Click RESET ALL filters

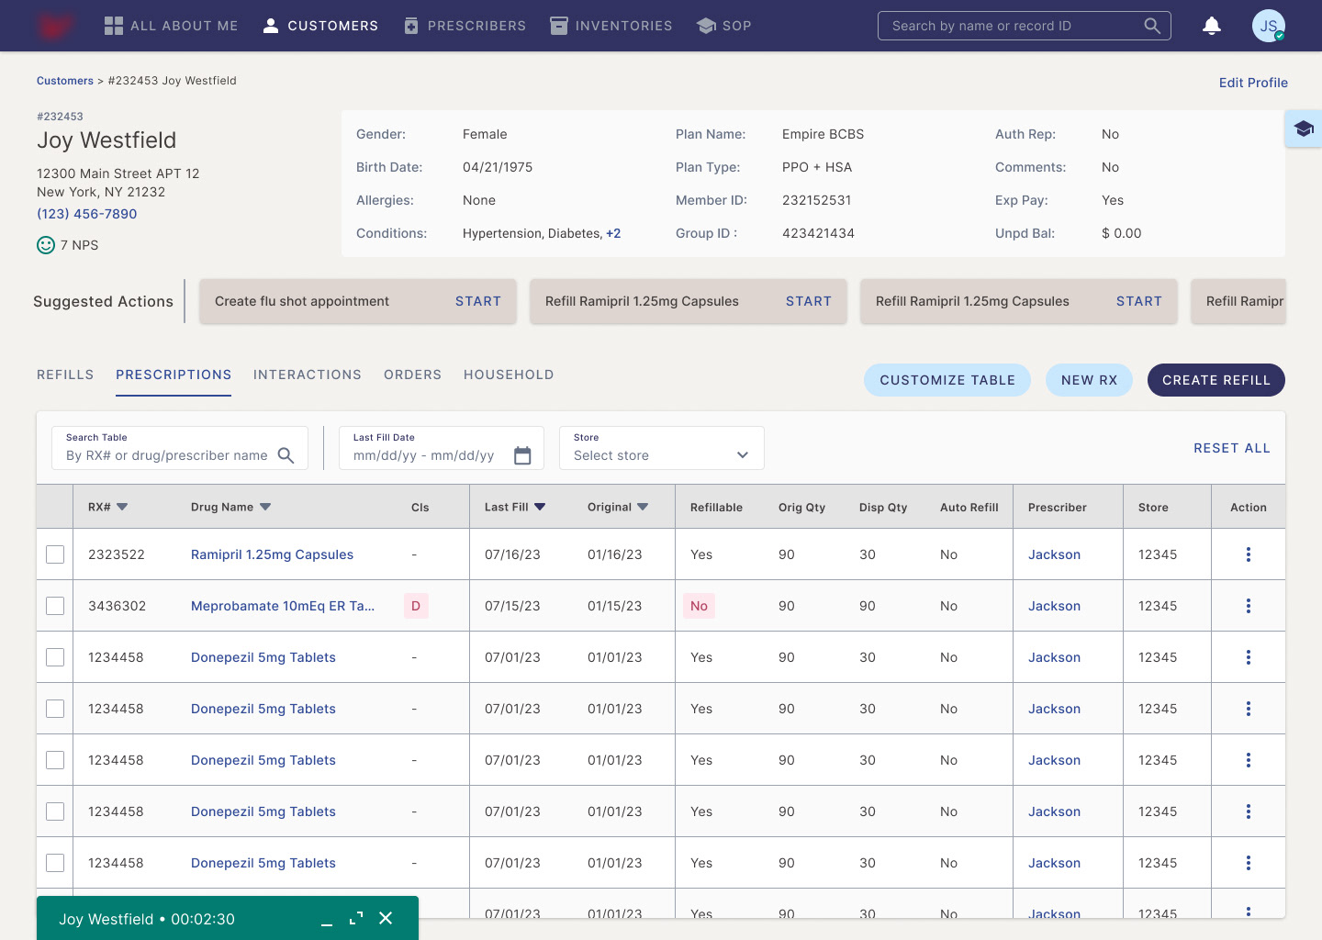pos(1232,448)
